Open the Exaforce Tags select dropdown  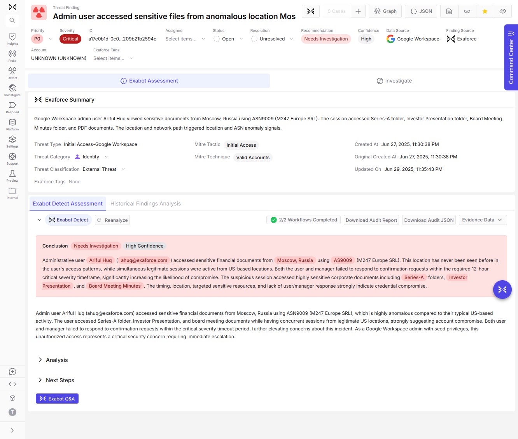pyautogui.click(x=113, y=58)
